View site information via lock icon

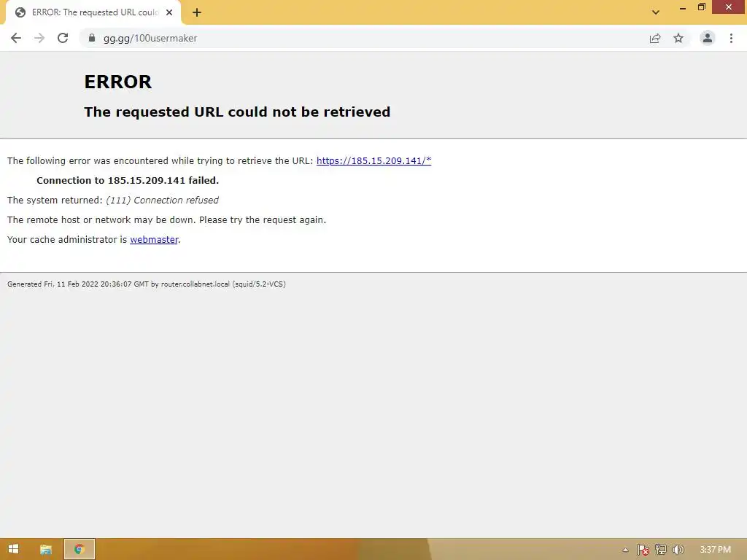point(92,38)
